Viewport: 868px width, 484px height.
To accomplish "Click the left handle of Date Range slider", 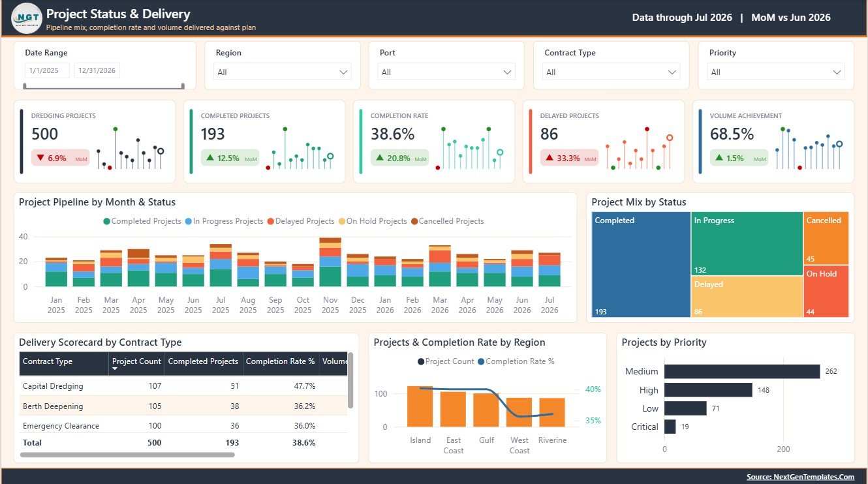I will click(25, 85).
